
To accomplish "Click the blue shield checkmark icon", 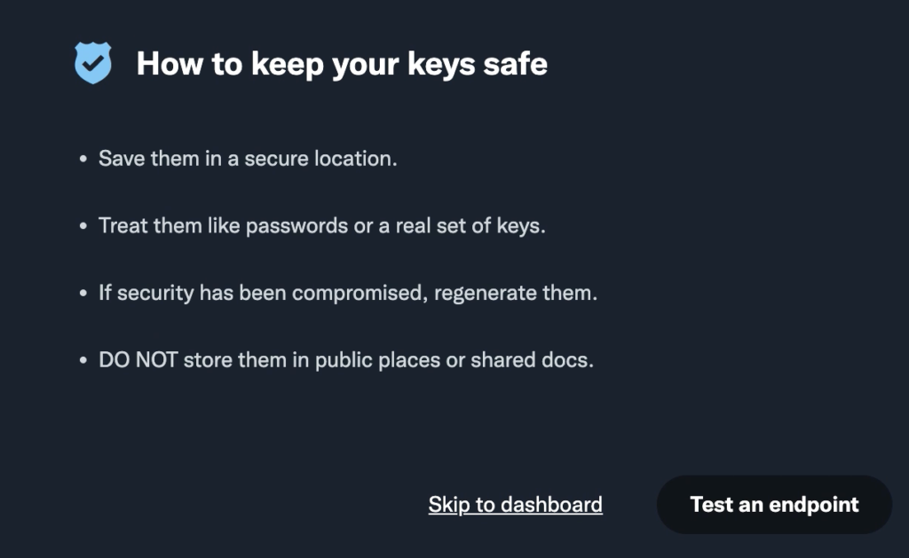I will tap(92, 63).
